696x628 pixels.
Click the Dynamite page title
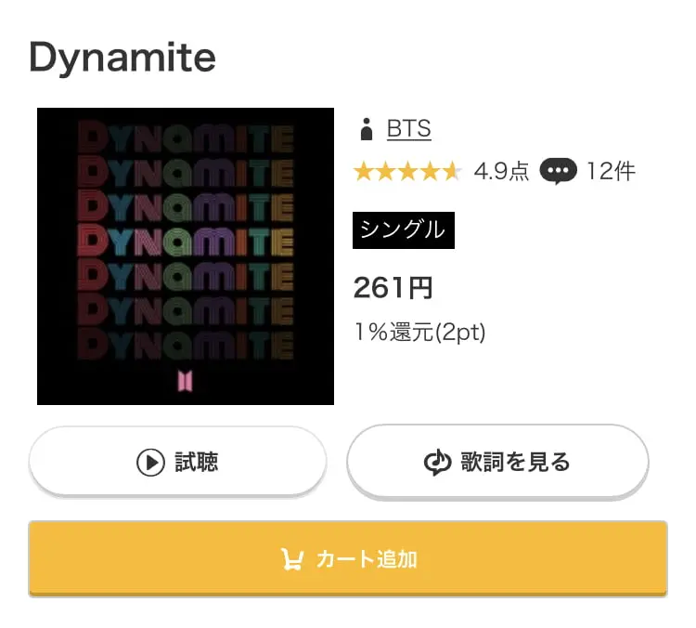122,58
